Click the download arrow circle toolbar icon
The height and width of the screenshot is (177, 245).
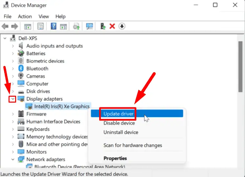click(122, 26)
